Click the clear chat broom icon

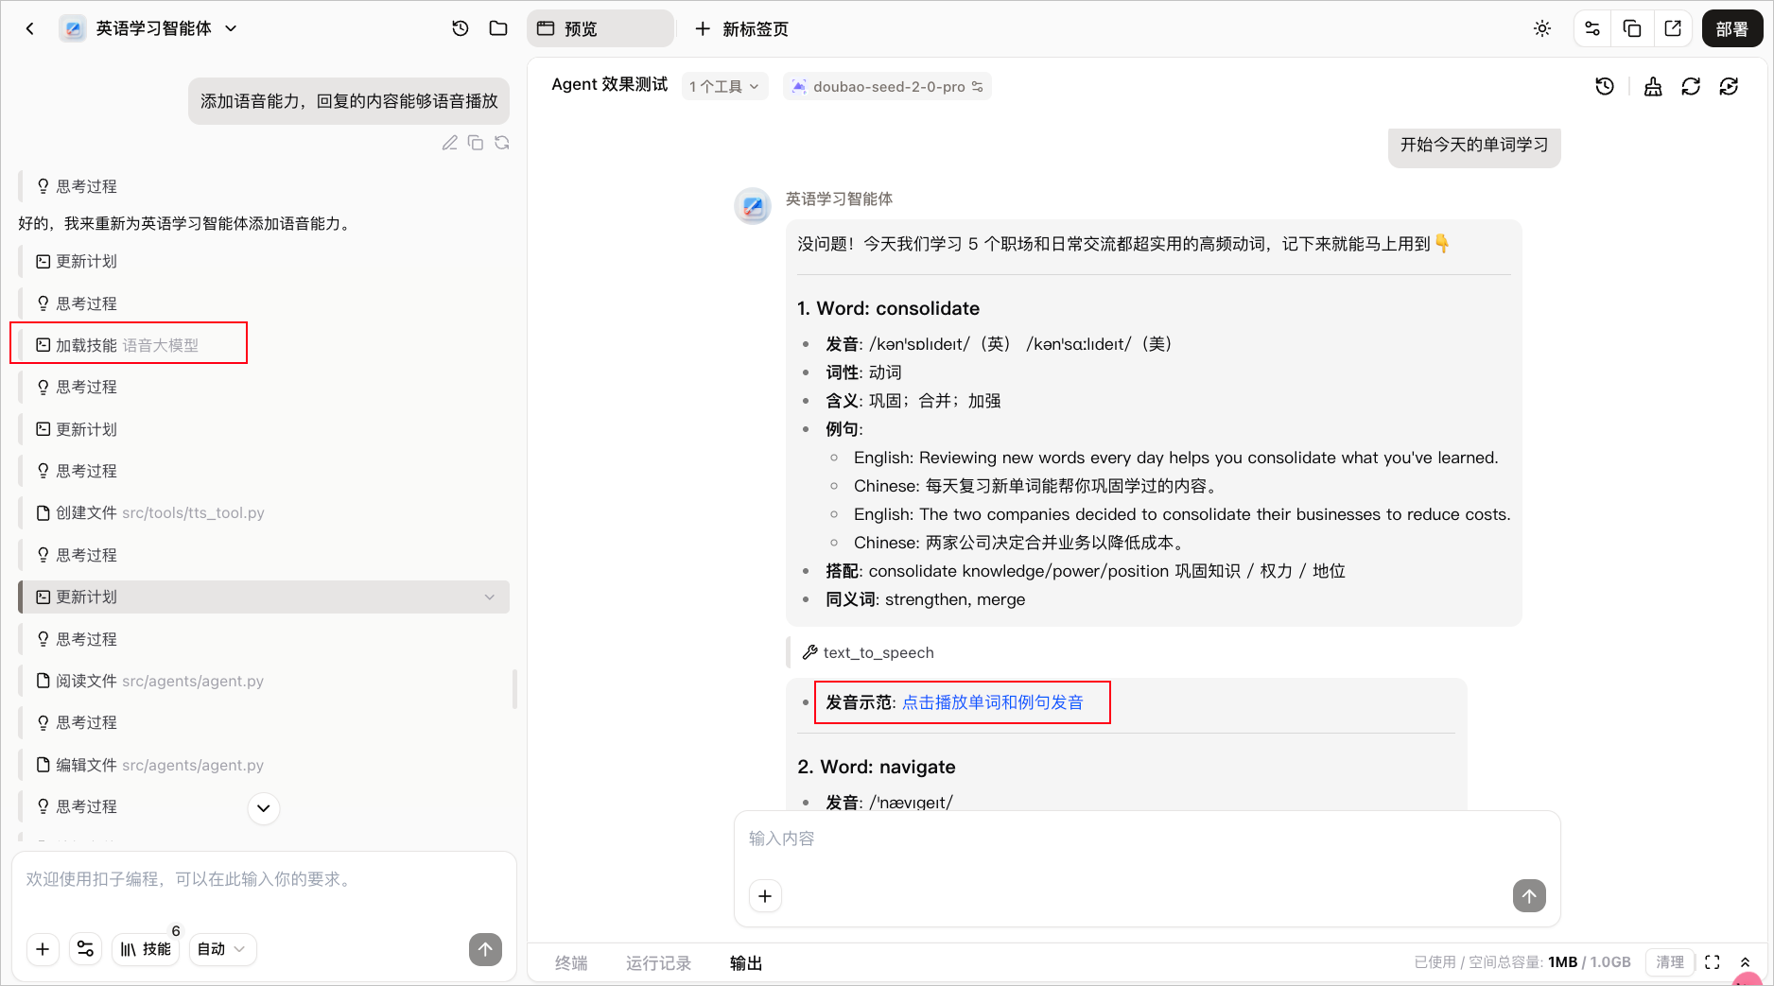coord(1653,86)
